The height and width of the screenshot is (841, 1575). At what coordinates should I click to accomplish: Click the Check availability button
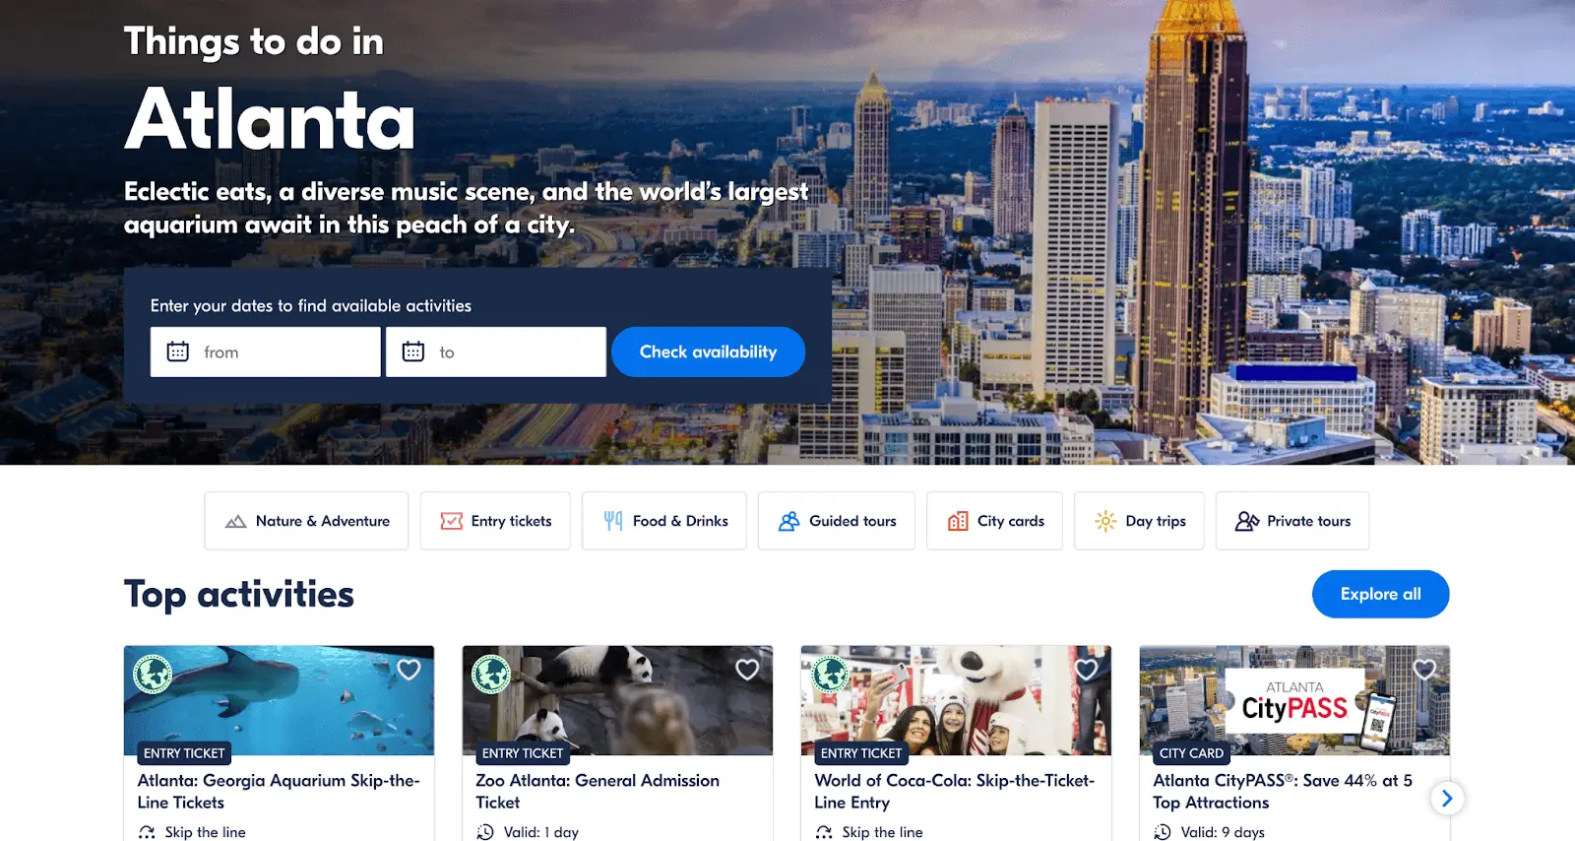point(709,352)
